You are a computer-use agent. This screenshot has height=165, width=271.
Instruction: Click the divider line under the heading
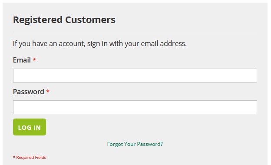[x=135, y=32]
